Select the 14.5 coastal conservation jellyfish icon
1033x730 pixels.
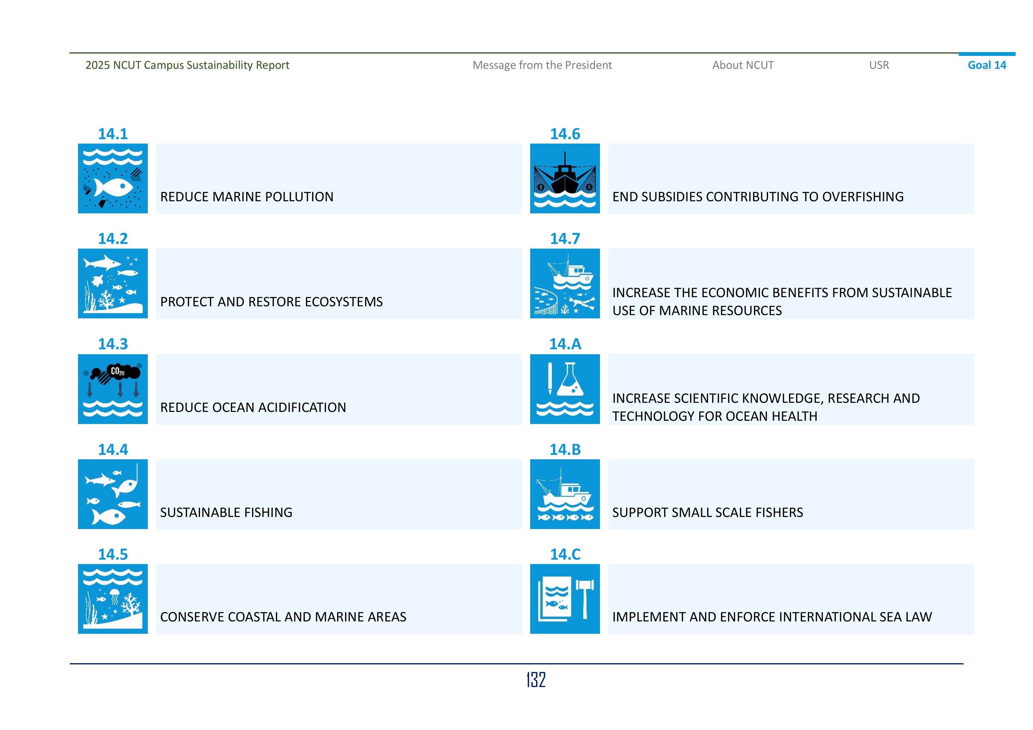(113, 598)
